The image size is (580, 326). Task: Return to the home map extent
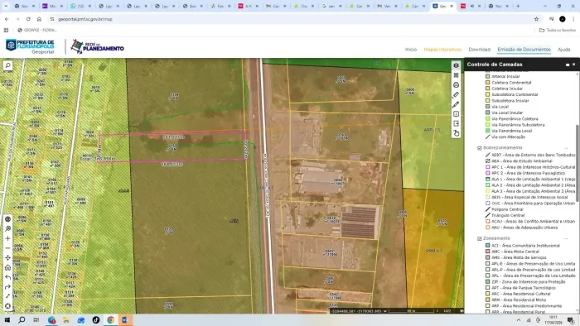[7, 267]
